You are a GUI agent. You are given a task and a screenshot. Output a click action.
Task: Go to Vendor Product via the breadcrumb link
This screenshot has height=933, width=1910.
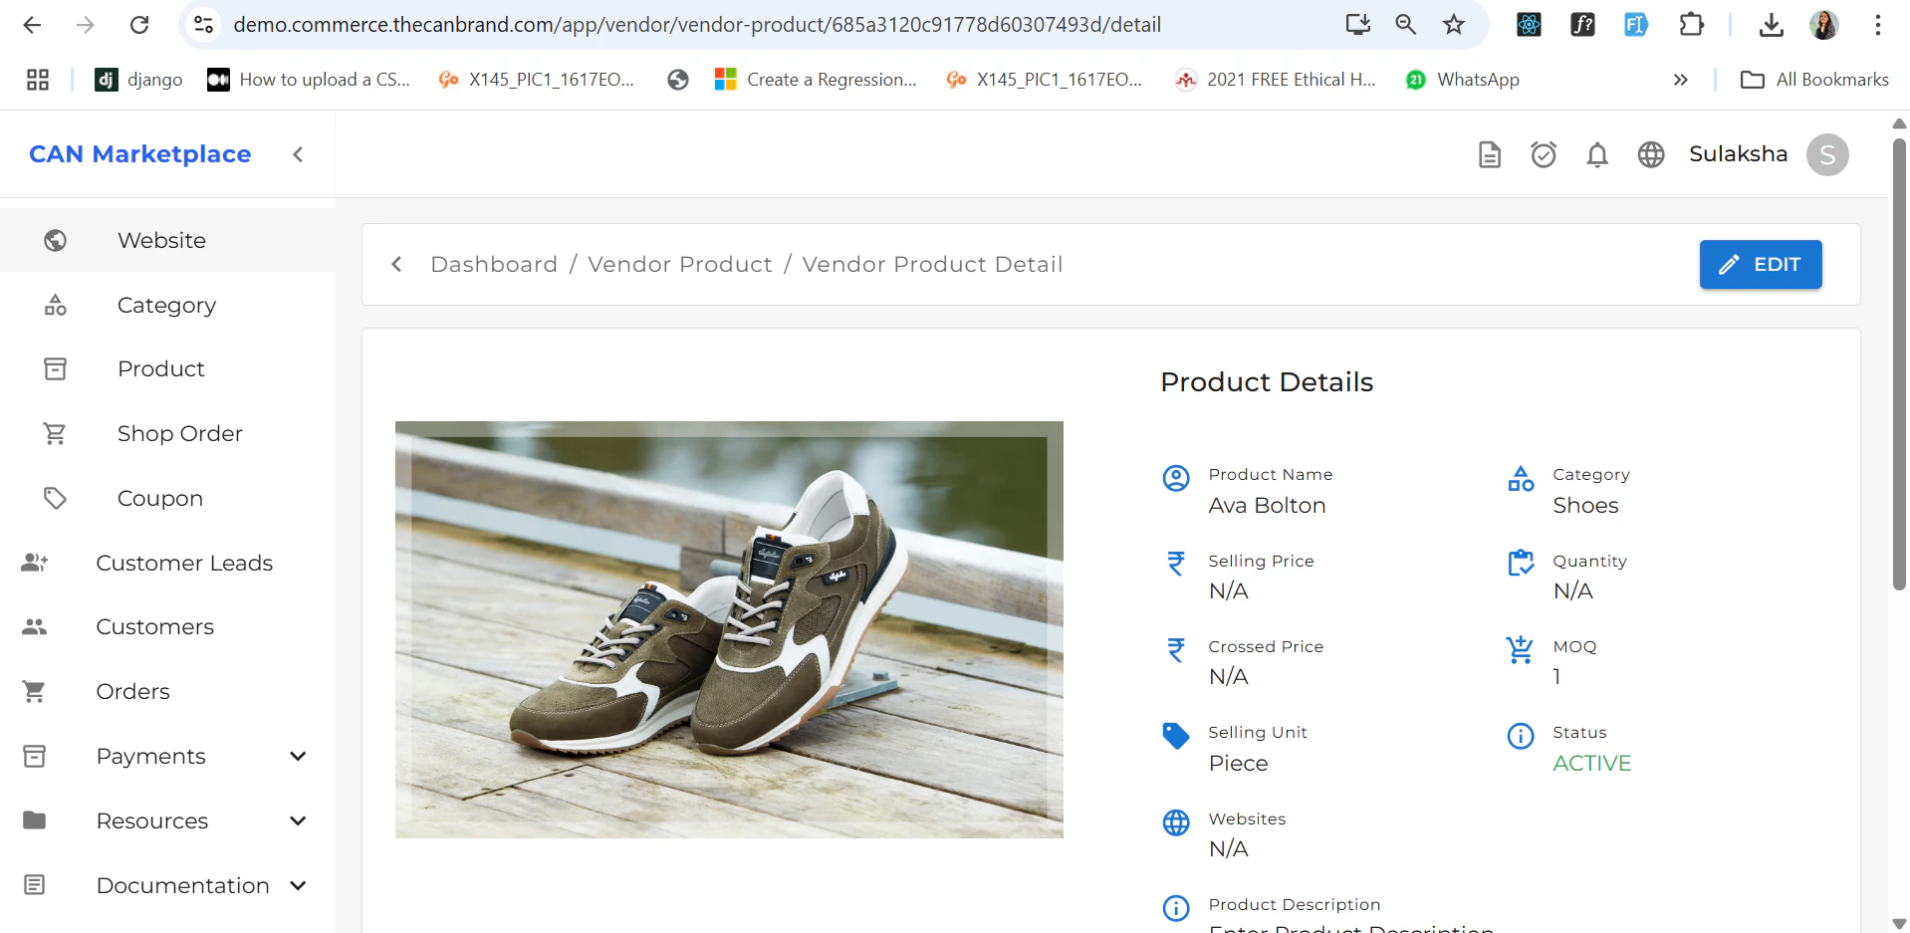[x=680, y=264]
